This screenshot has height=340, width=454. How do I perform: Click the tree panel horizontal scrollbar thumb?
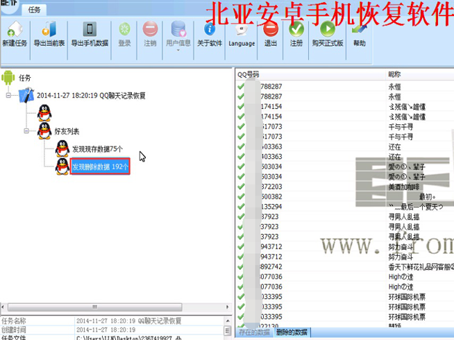click(x=94, y=307)
